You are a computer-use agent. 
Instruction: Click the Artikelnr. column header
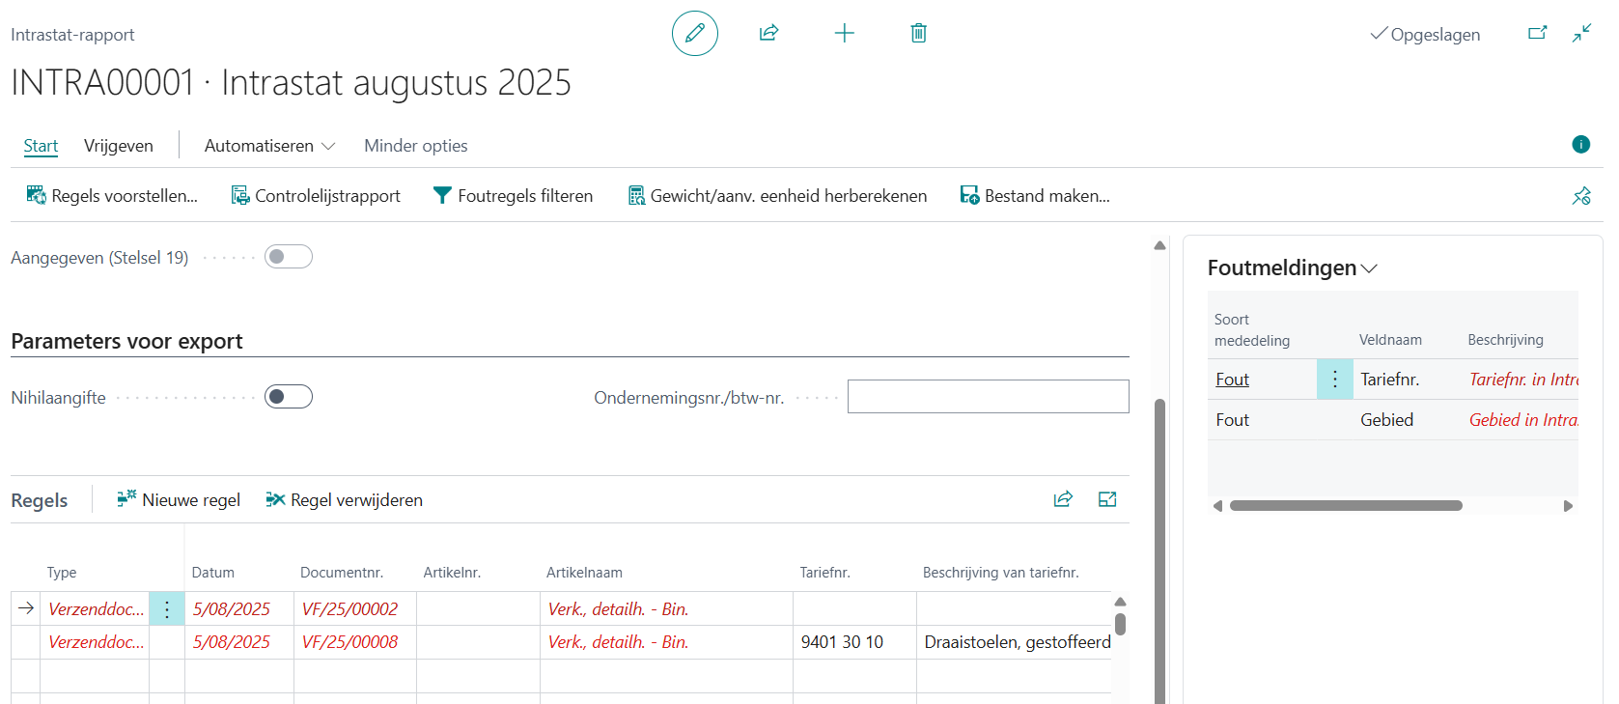(x=452, y=573)
